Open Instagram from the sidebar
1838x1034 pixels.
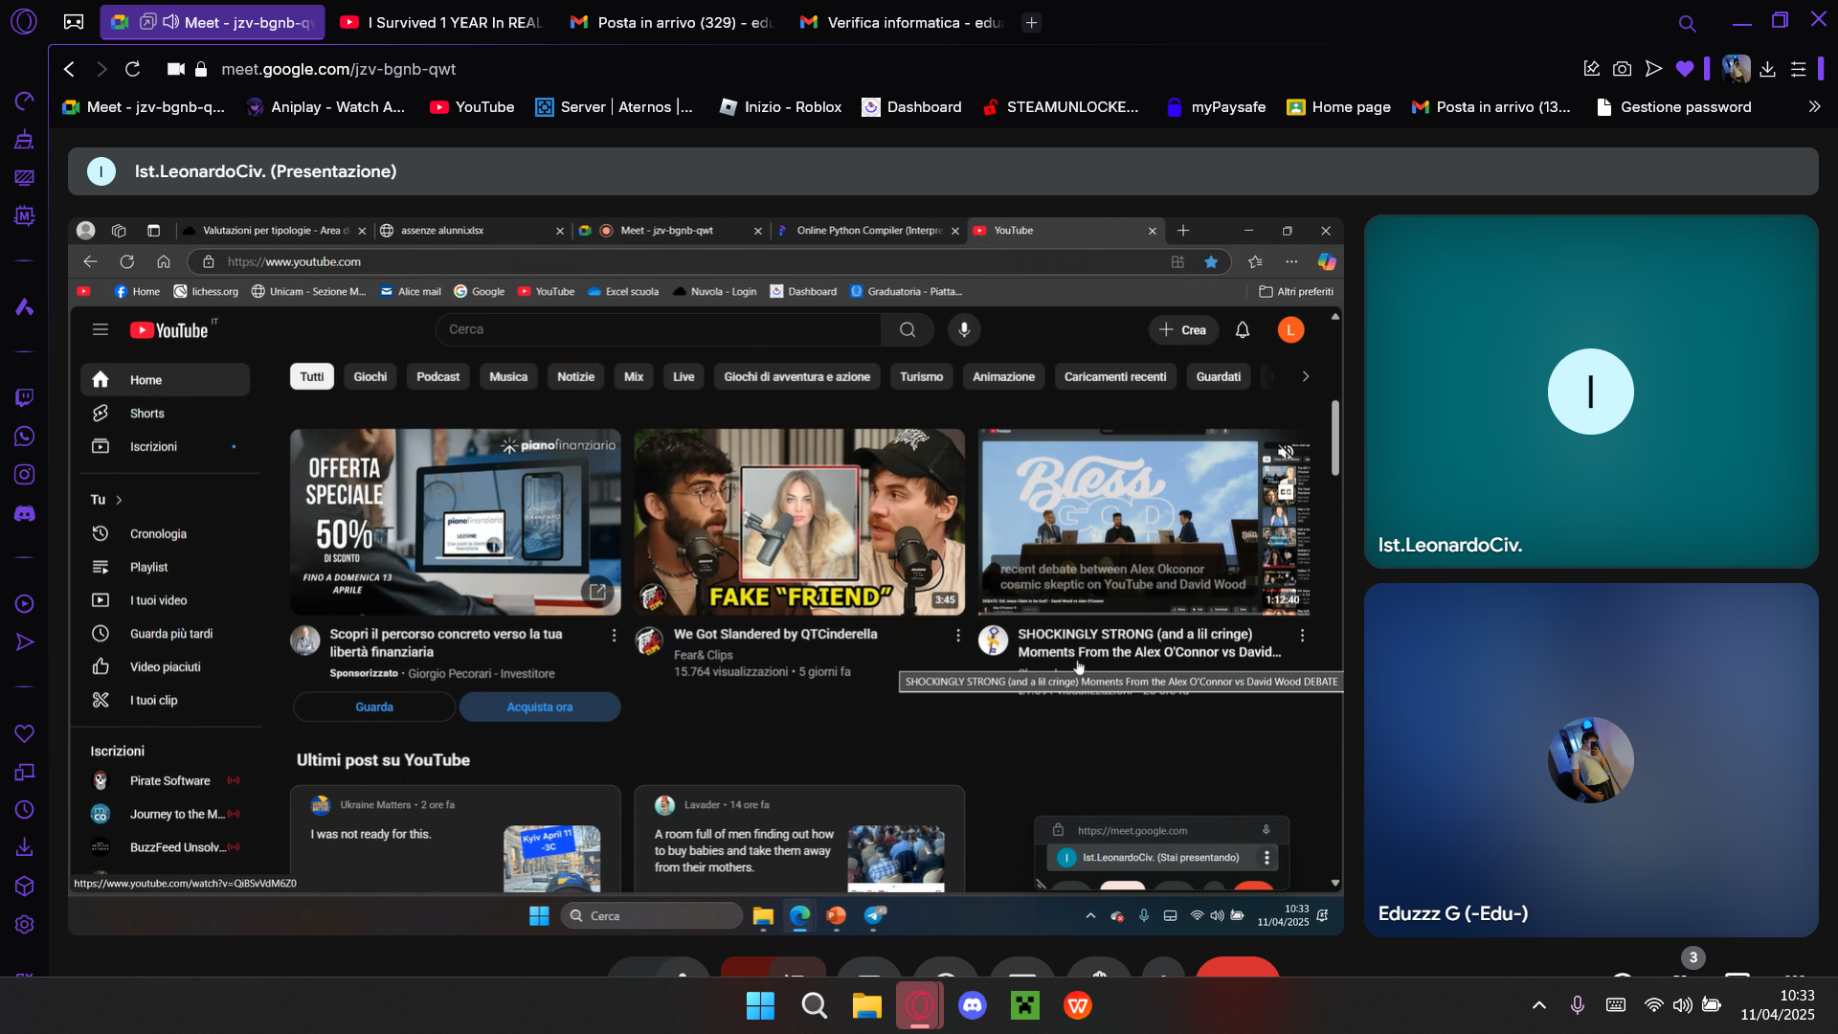pos(25,475)
